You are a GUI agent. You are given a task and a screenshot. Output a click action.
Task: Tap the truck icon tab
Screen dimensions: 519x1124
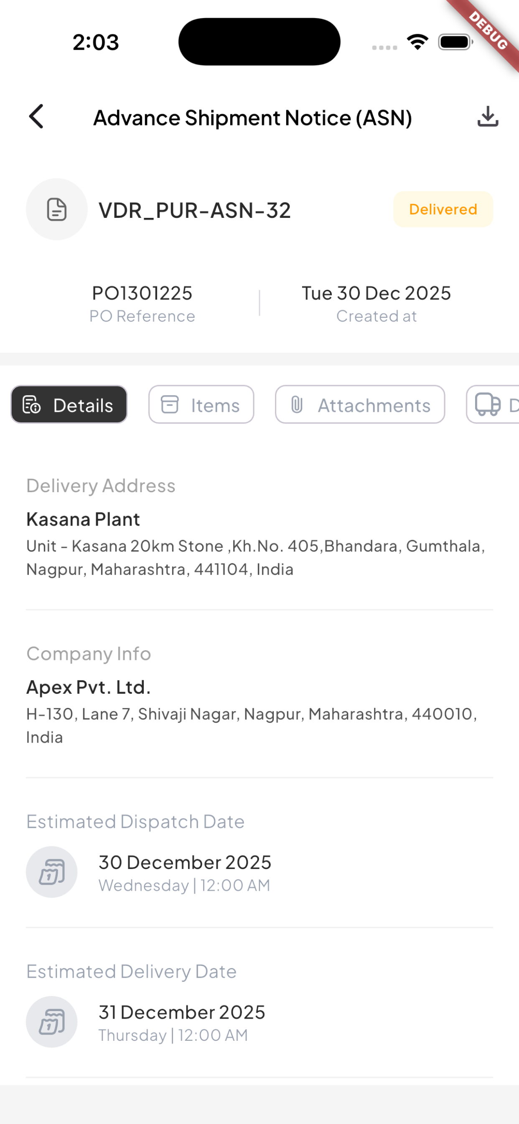tap(493, 404)
